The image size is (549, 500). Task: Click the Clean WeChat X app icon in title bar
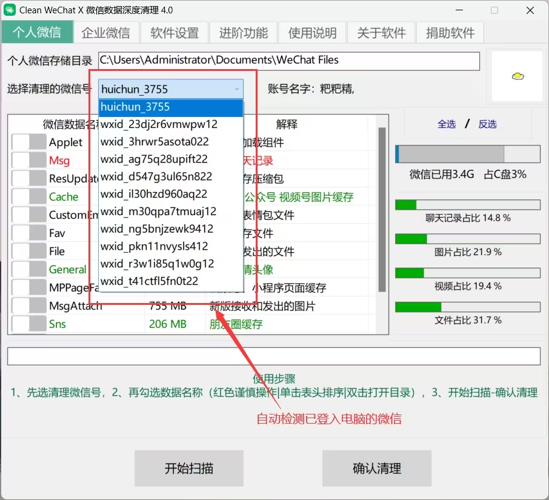point(10,10)
